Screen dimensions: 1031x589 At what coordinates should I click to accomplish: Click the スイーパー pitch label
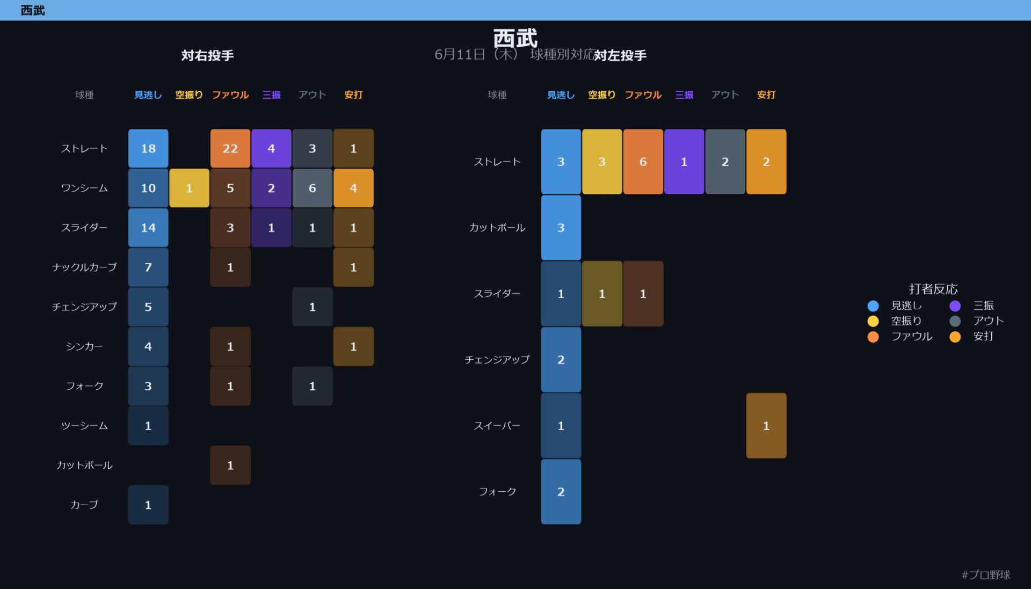[x=497, y=426]
